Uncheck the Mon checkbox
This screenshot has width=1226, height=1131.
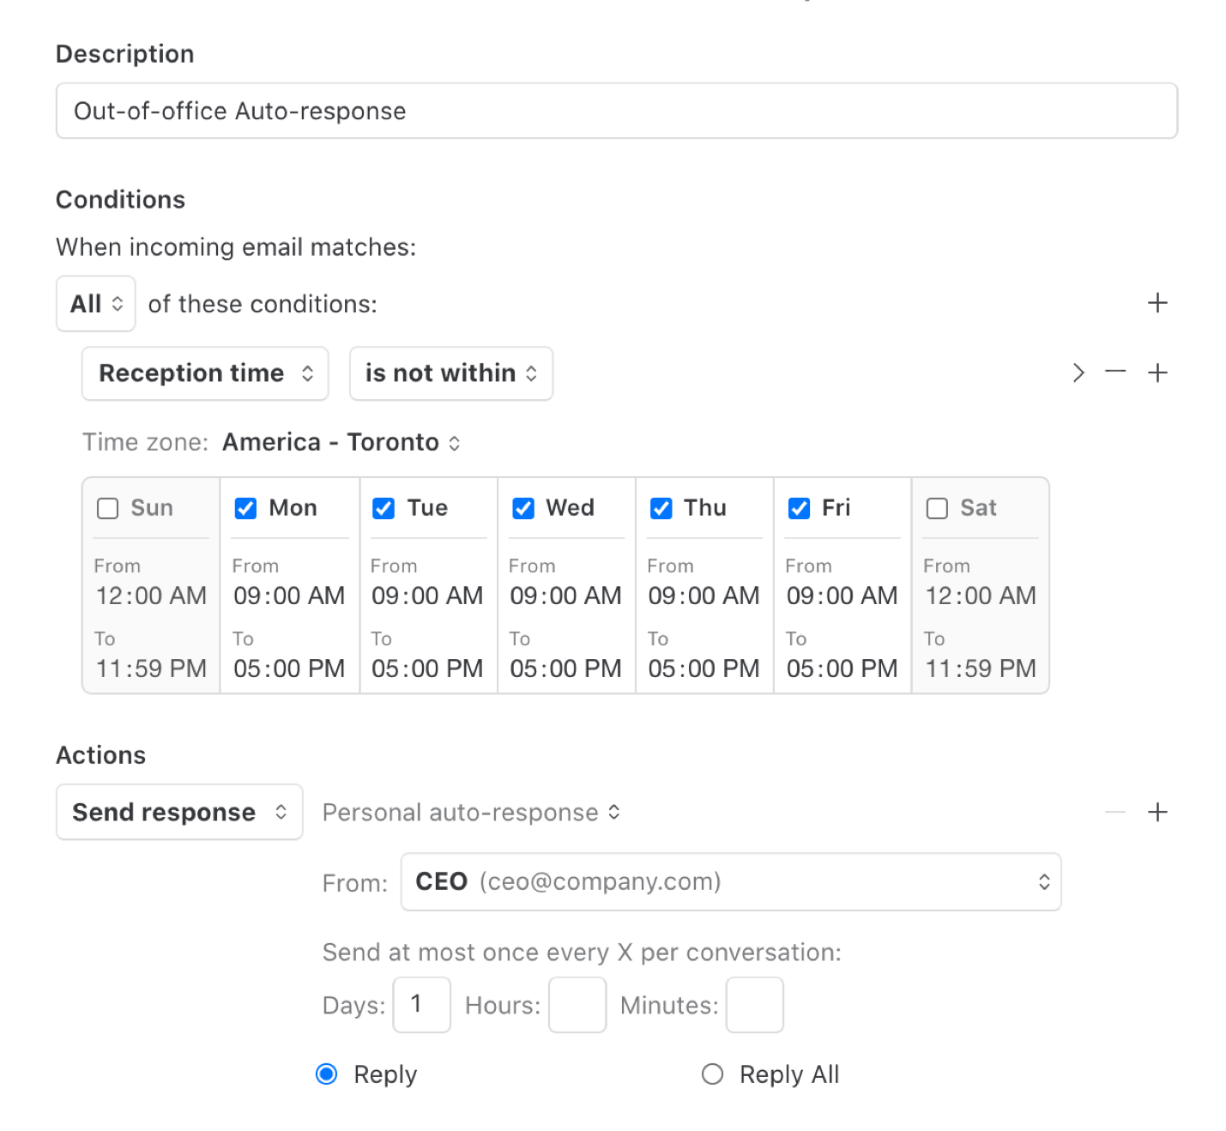click(x=245, y=508)
